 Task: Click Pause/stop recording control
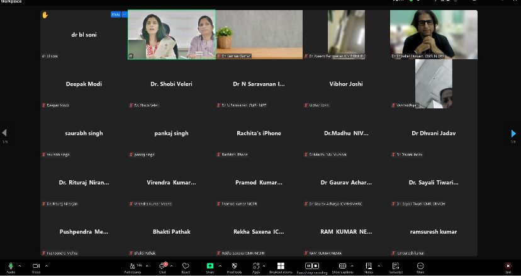tap(310, 267)
